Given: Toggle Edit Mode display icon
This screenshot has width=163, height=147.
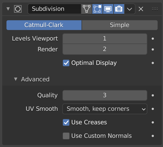Looking at the screenshot, I should (x=97, y=9).
